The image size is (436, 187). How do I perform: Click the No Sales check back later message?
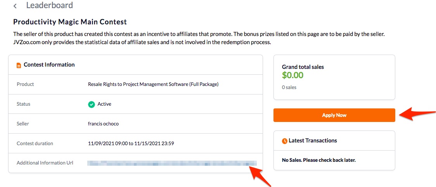pyautogui.click(x=318, y=160)
